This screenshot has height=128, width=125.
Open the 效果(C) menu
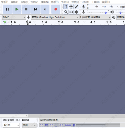(x=75, y=2)
